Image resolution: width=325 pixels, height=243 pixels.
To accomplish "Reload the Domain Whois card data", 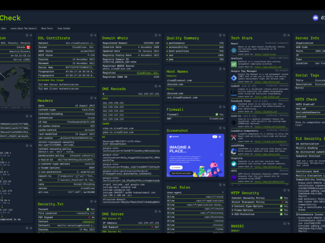I will click(x=160, y=35).
